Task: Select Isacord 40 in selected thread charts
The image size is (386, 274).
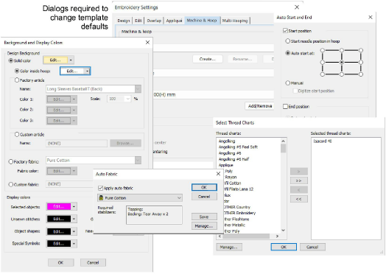Action: [x=322, y=141]
